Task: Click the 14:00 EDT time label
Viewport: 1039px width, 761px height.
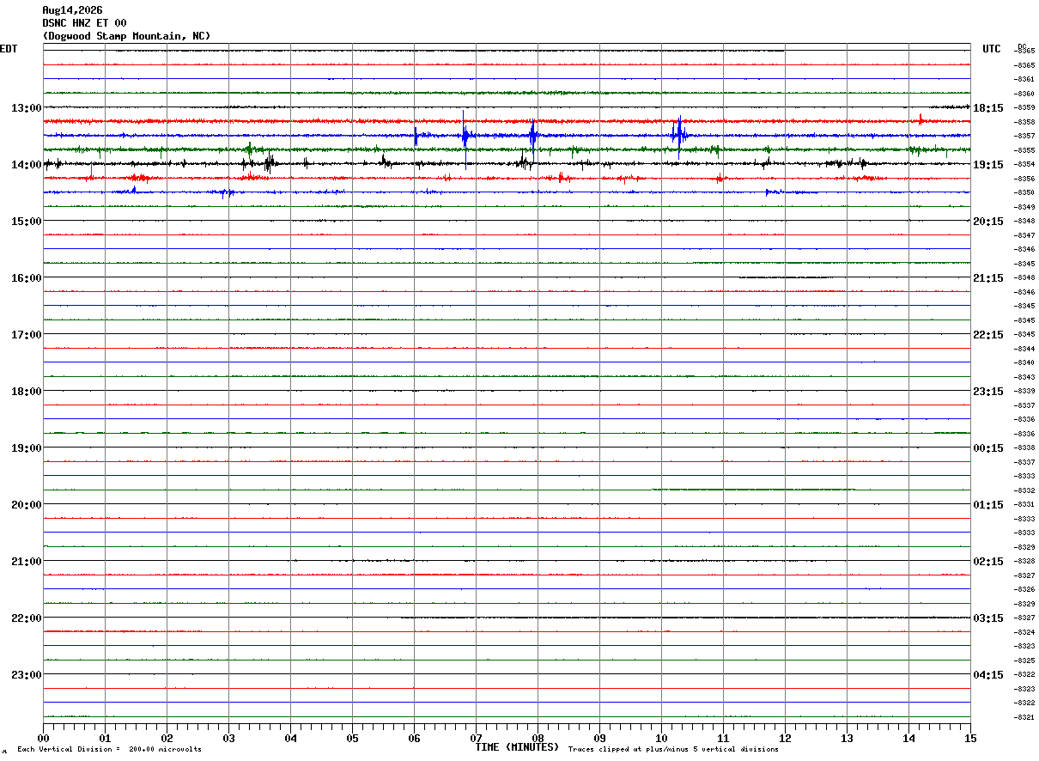Action: click(26, 165)
